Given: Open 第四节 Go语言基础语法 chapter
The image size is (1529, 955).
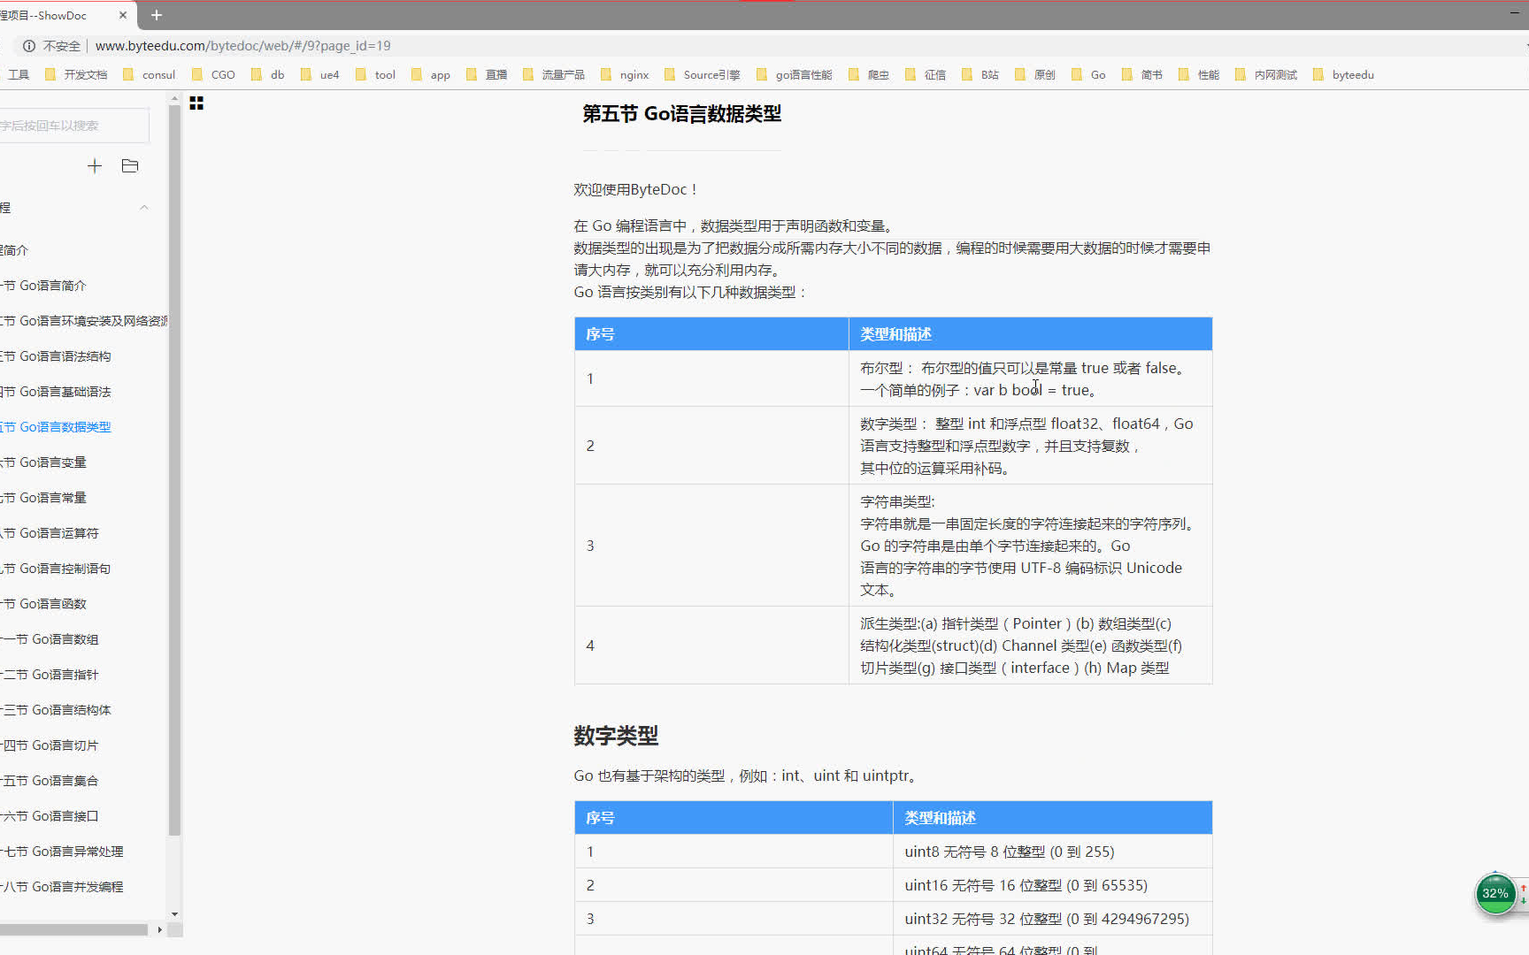Looking at the screenshot, I should tap(58, 391).
